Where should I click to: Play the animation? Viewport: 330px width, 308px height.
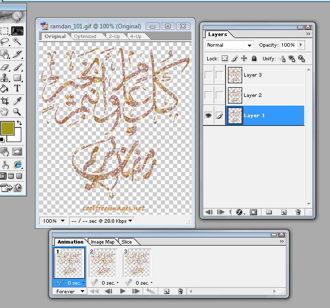[x=122, y=291]
